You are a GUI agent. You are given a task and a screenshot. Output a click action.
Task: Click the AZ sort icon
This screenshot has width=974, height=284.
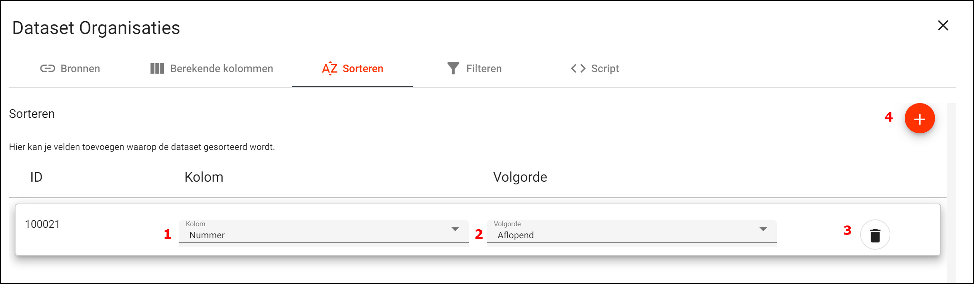point(330,69)
